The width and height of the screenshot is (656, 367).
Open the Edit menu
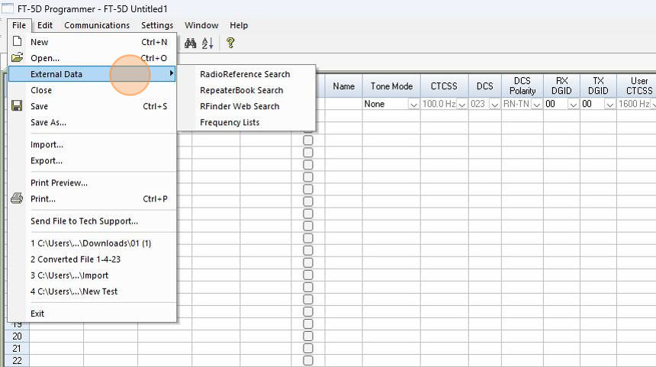(x=45, y=25)
